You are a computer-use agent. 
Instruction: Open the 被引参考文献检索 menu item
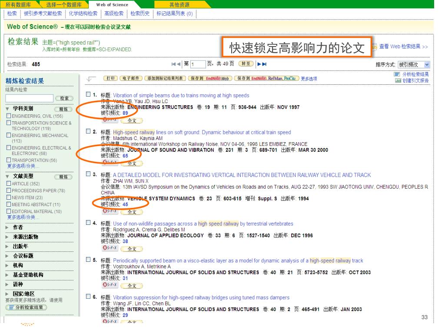[x=43, y=13]
